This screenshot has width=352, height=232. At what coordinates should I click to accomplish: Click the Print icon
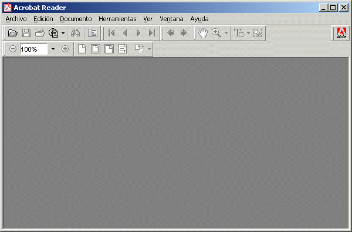[40, 33]
